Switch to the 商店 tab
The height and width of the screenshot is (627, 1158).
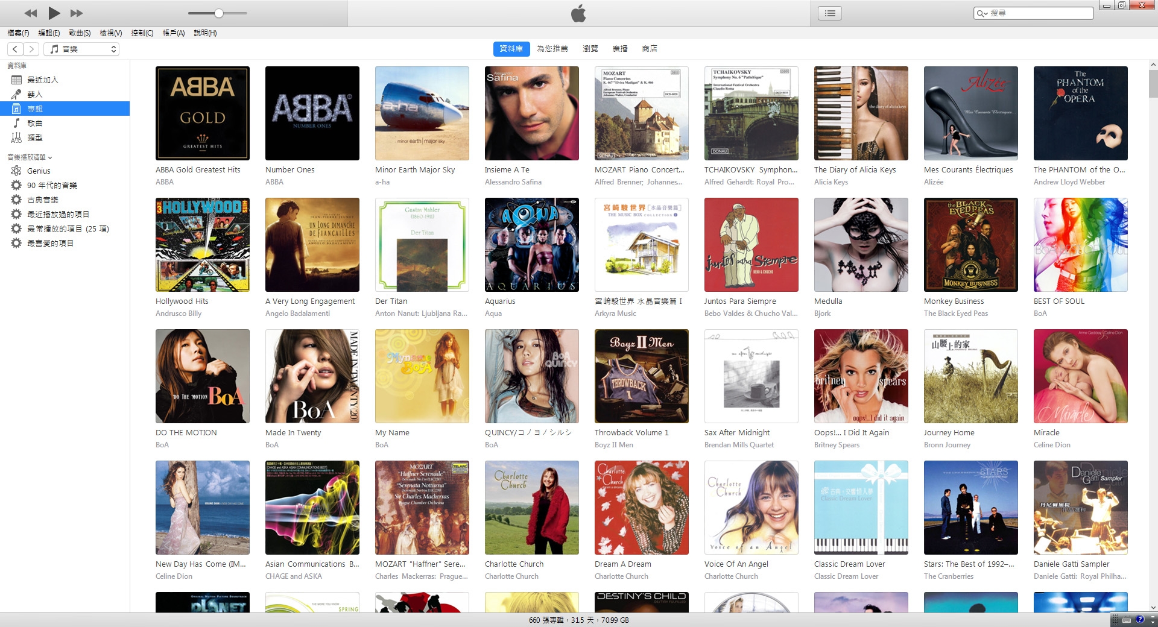pyautogui.click(x=650, y=49)
